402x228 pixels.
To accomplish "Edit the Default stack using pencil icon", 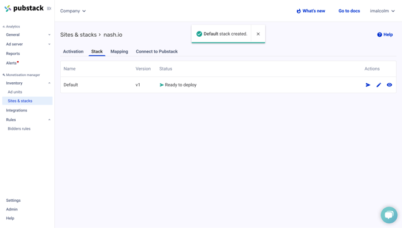I will click(x=379, y=85).
